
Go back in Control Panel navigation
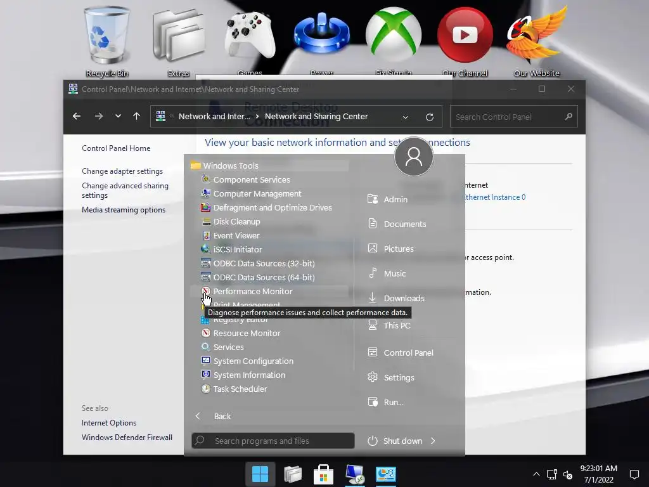click(x=77, y=117)
